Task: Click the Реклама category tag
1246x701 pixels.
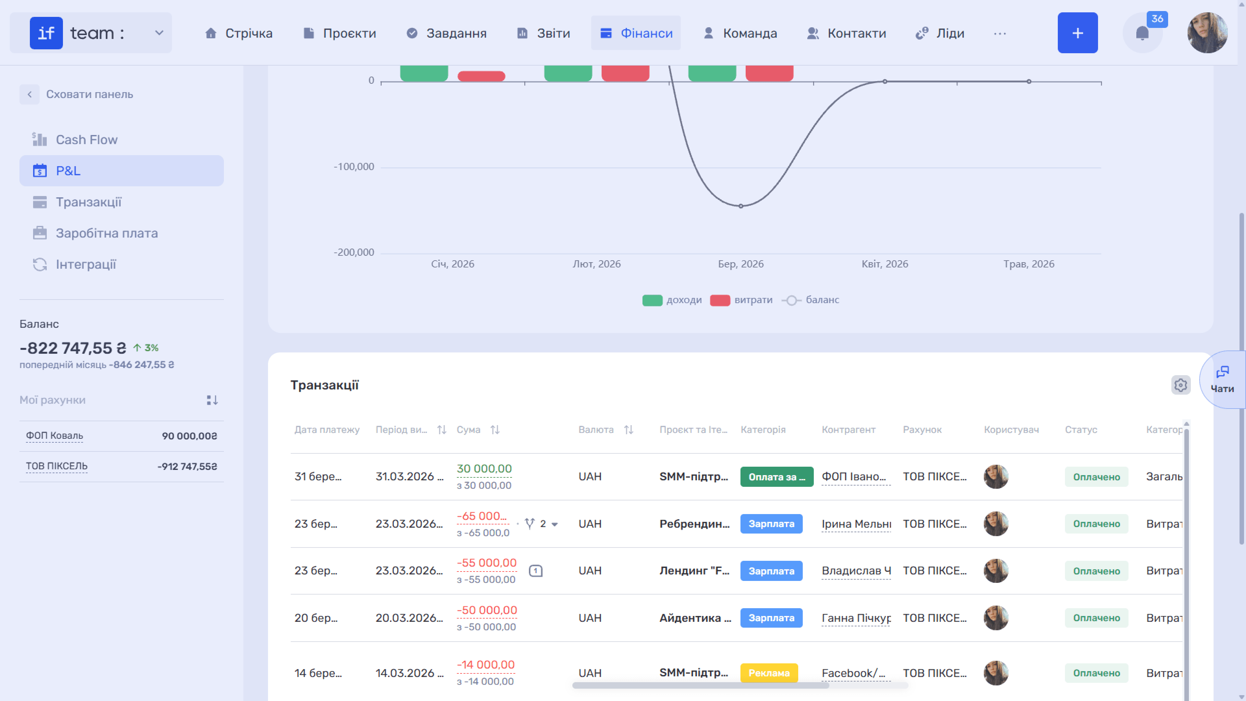Action: coord(769,673)
